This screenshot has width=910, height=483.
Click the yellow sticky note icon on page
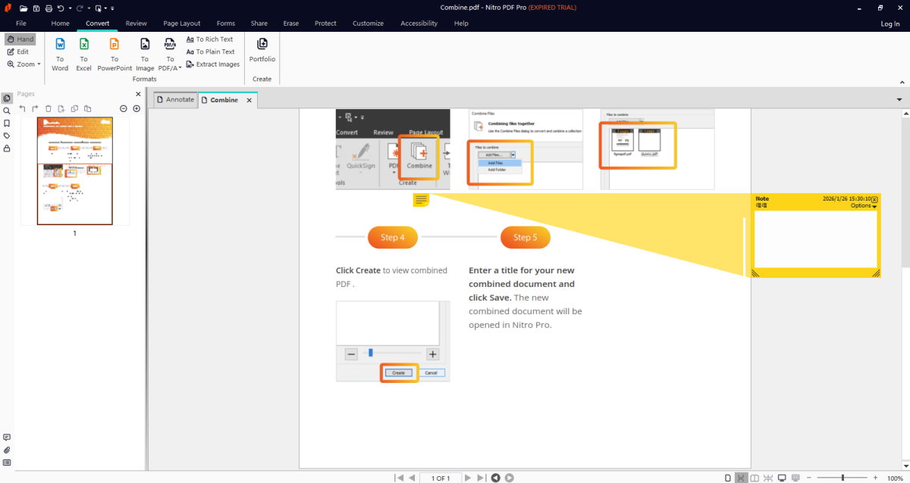[421, 200]
